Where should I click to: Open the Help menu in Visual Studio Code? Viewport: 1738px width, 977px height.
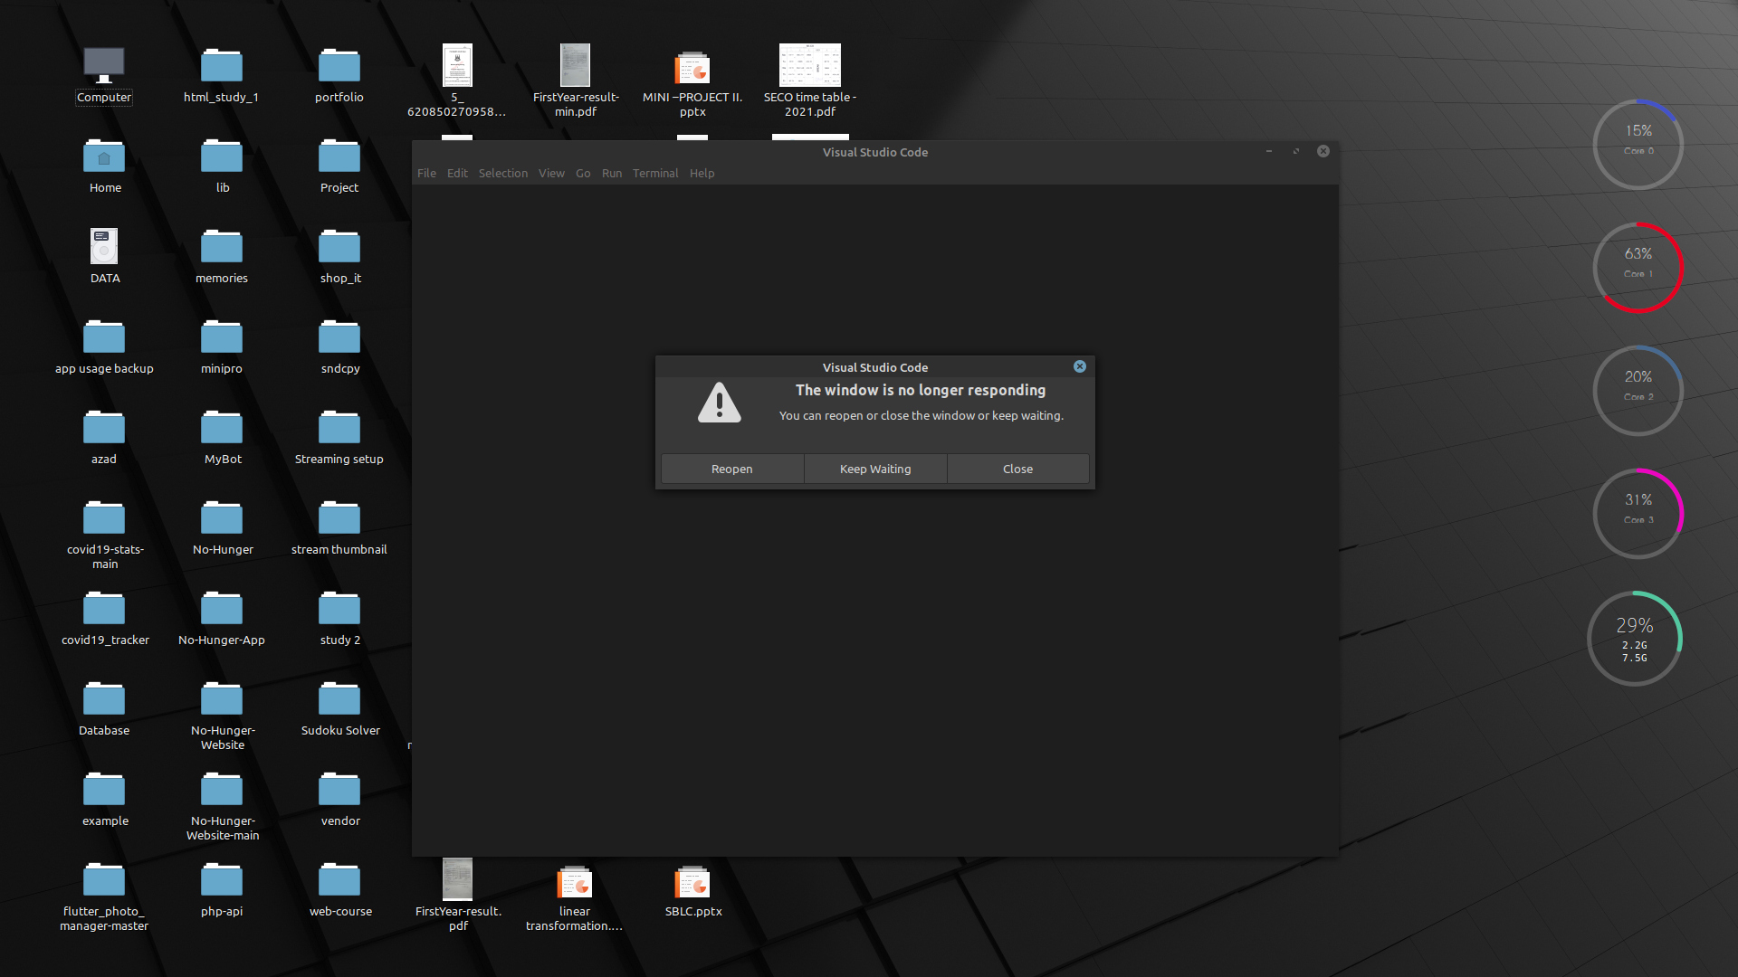(702, 173)
